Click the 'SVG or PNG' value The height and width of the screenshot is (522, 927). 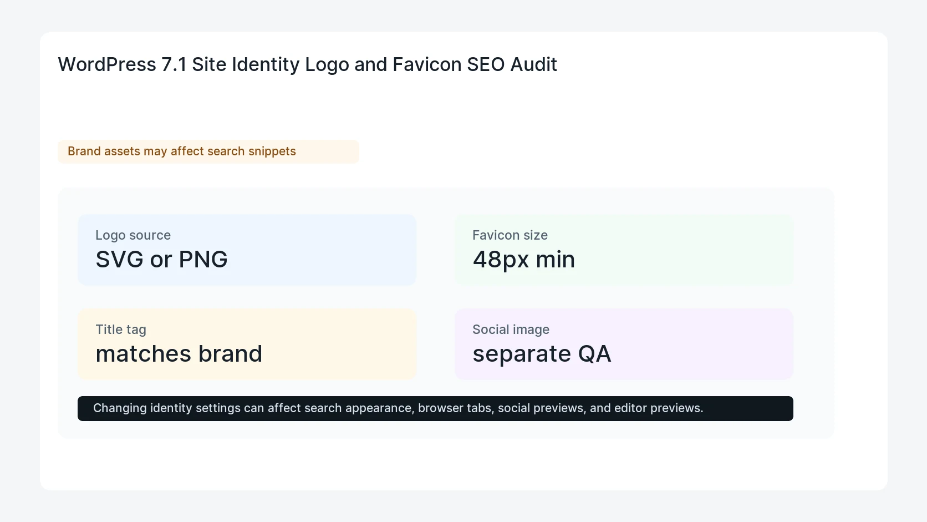click(161, 260)
